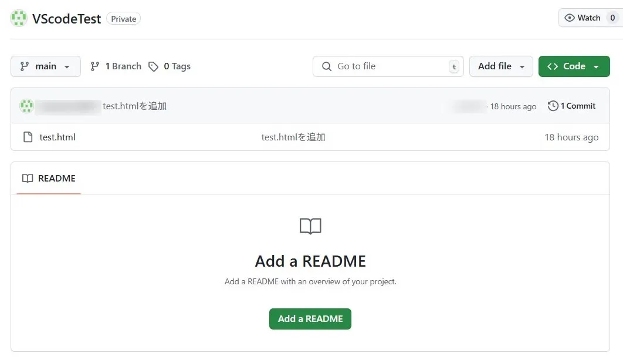Click the branch icon next to 1 Branch
This screenshot has height=363, width=623.
coord(95,66)
